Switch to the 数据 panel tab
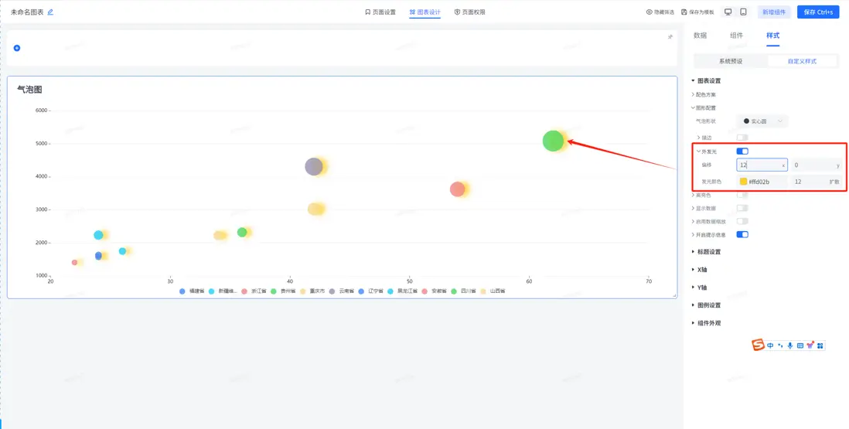 (x=700, y=36)
